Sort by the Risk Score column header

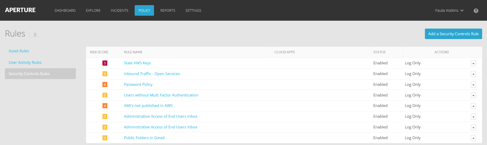(x=99, y=52)
